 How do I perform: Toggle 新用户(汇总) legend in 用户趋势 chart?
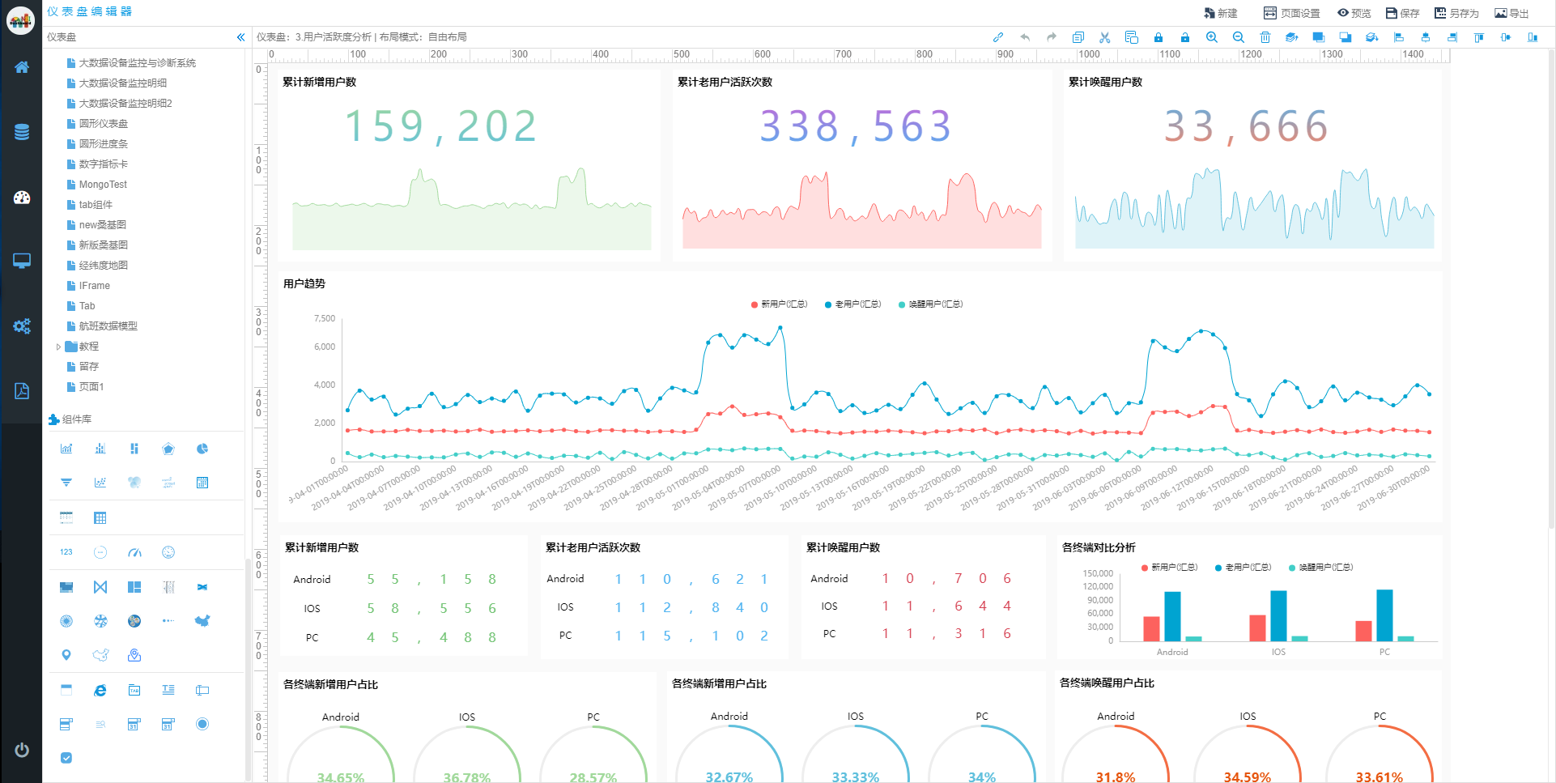pyautogui.click(x=780, y=304)
